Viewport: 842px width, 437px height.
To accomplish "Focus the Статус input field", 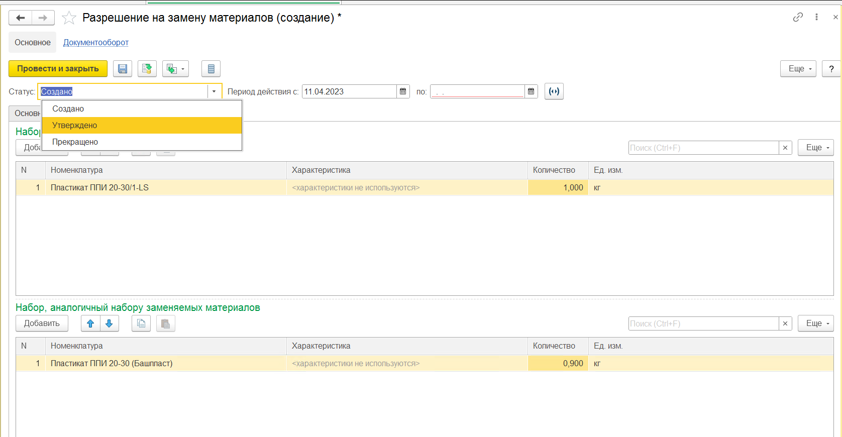I will (123, 91).
